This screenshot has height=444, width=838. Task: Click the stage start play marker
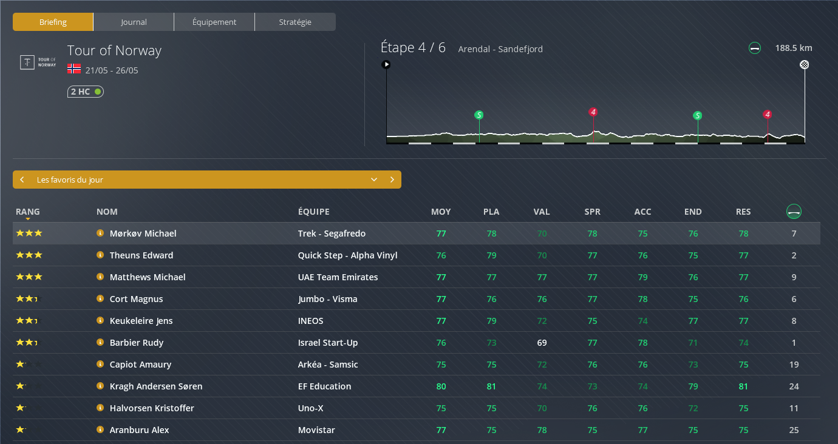(x=386, y=64)
